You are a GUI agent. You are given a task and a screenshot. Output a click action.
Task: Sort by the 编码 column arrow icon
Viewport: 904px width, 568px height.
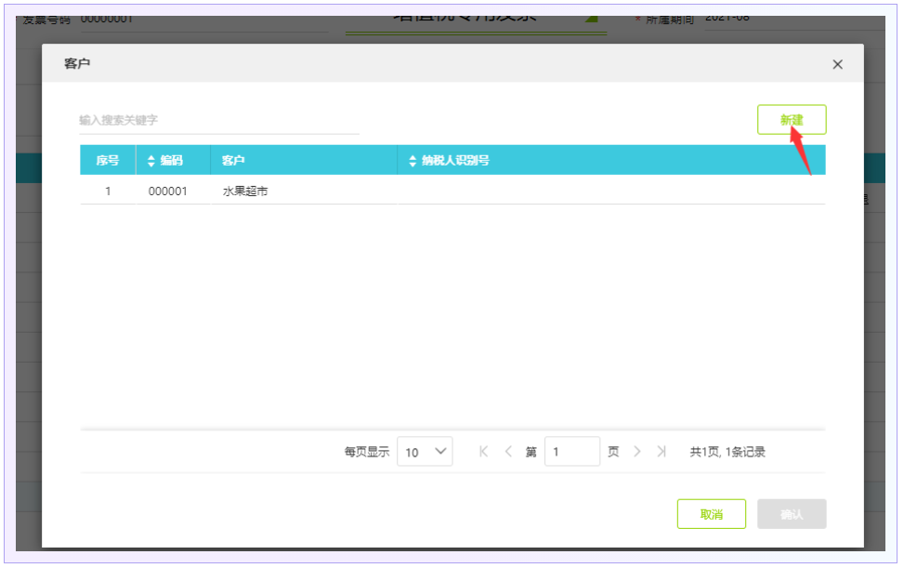tap(151, 161)
